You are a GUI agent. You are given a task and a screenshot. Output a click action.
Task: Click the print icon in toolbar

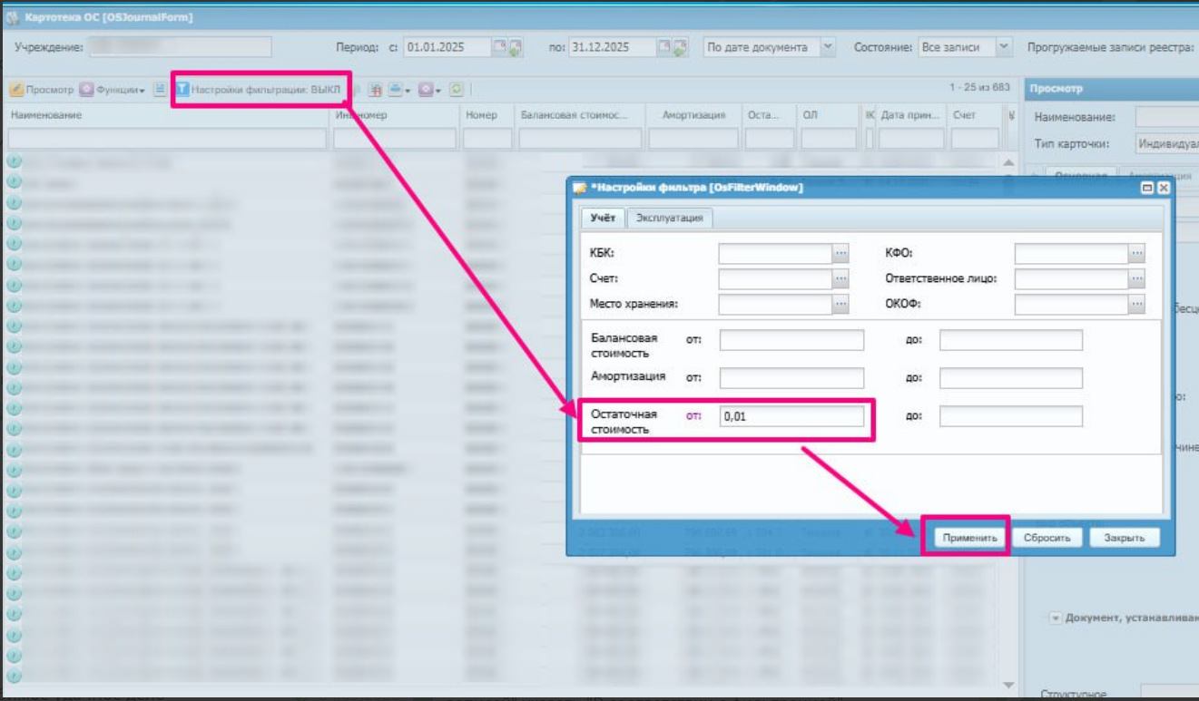point(395,90)
